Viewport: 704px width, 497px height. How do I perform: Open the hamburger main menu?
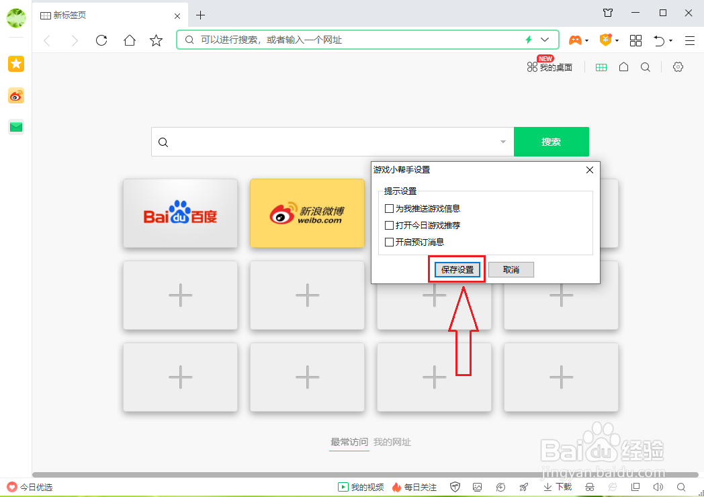(689, 40)
